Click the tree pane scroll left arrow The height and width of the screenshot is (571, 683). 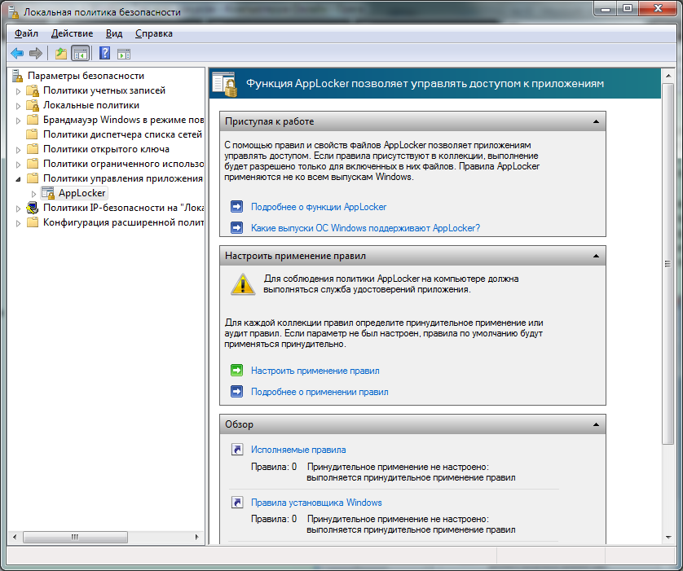(x=15, y=537)
